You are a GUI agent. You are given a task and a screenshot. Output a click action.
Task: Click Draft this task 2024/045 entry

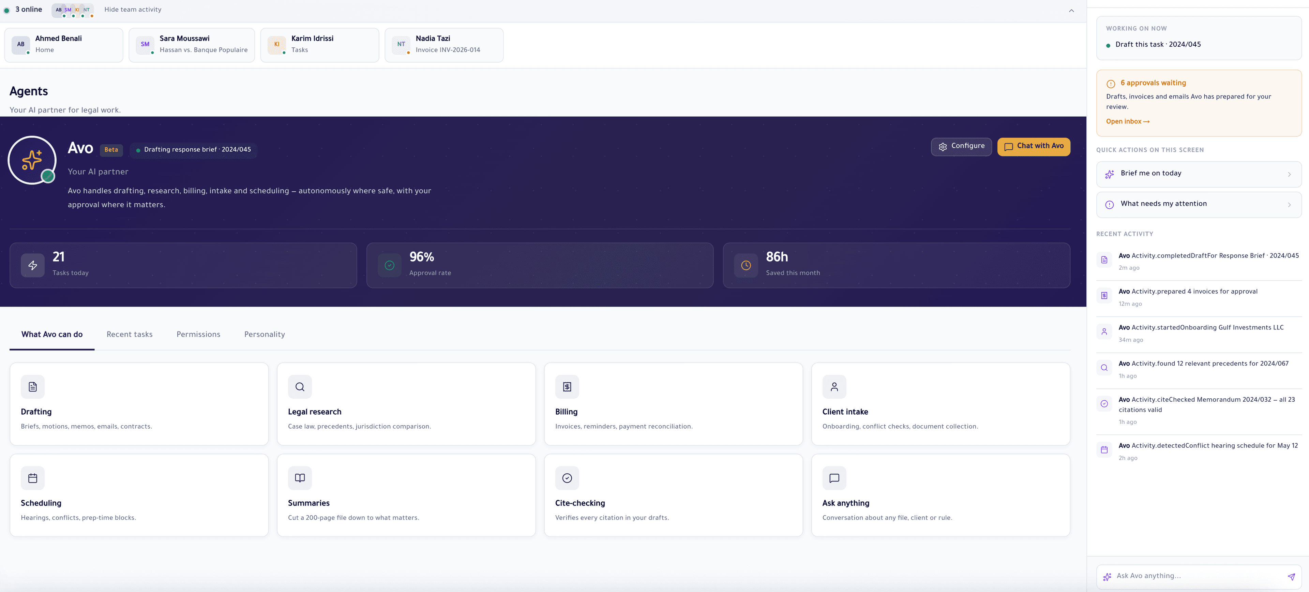tap(1153, 45)
